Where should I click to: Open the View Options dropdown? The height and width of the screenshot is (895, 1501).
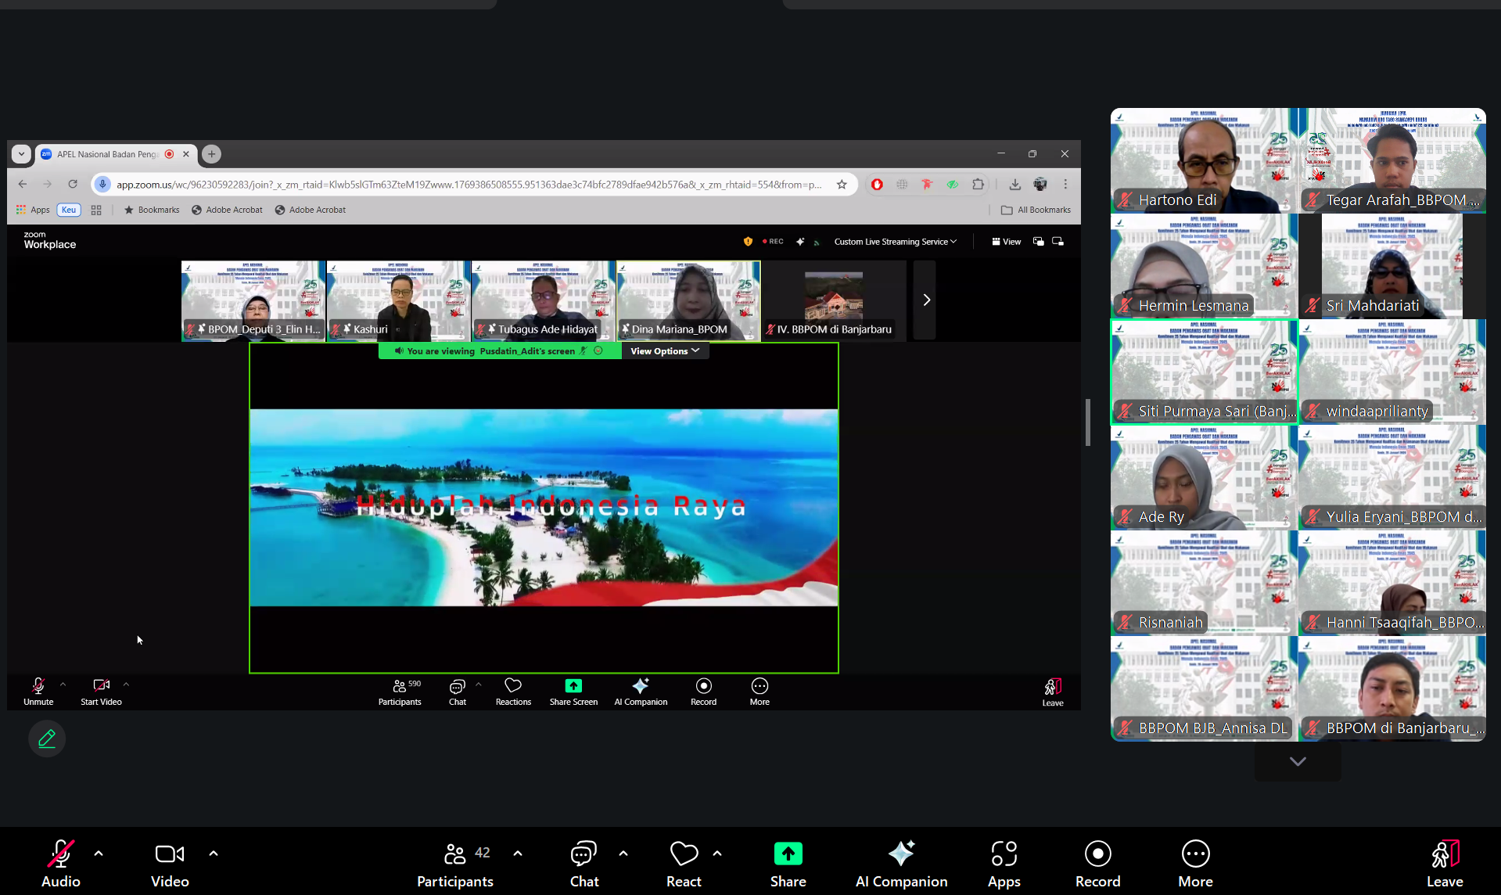pyautogui.click(x=665, y=351)
